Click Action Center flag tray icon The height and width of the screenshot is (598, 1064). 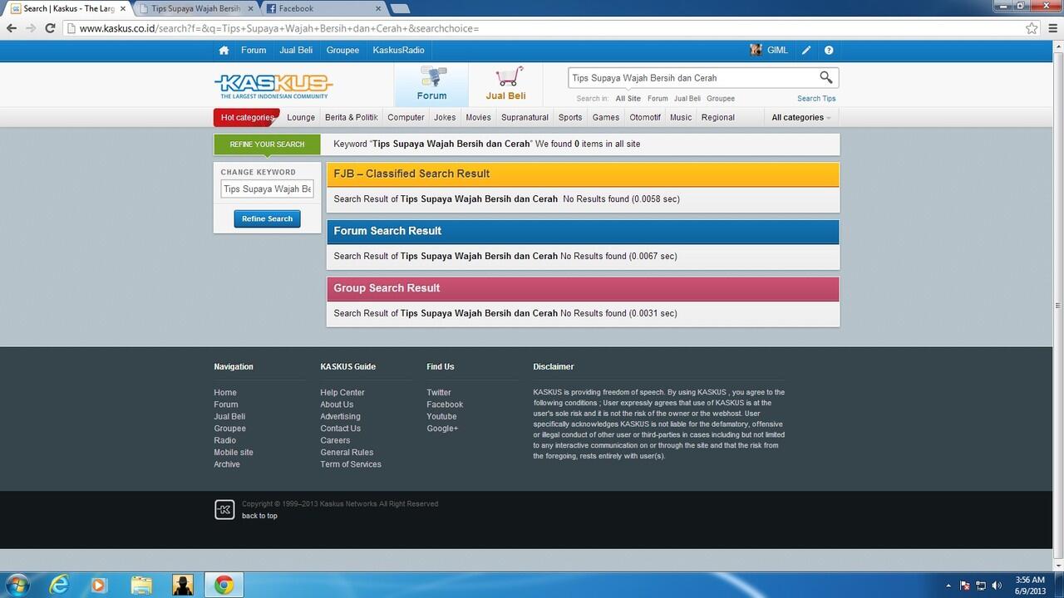(965, 586)
